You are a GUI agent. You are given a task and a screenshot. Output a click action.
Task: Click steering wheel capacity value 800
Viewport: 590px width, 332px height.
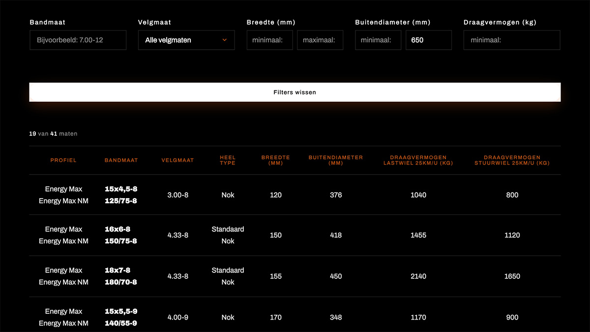pos(512,195)
